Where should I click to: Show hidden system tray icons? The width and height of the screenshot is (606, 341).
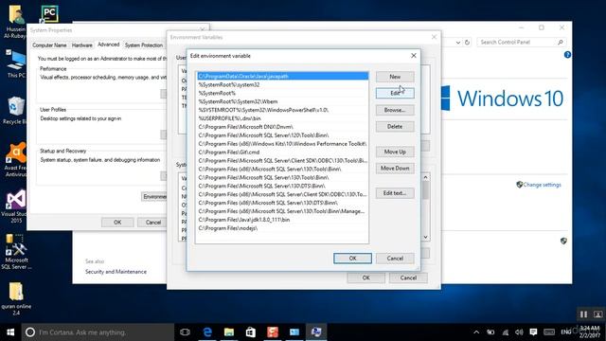(x=476, y=332)
